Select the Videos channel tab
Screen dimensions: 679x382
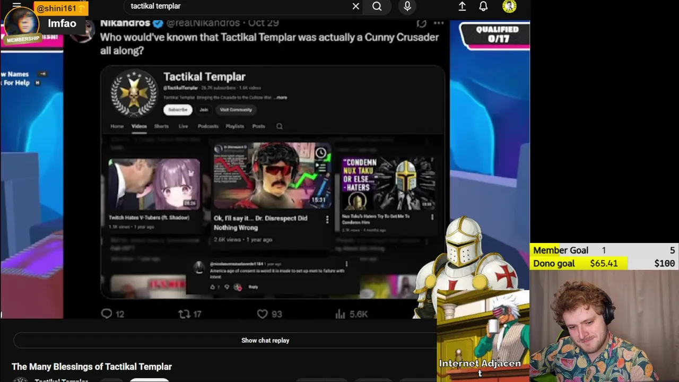click(x=139, y=126)
